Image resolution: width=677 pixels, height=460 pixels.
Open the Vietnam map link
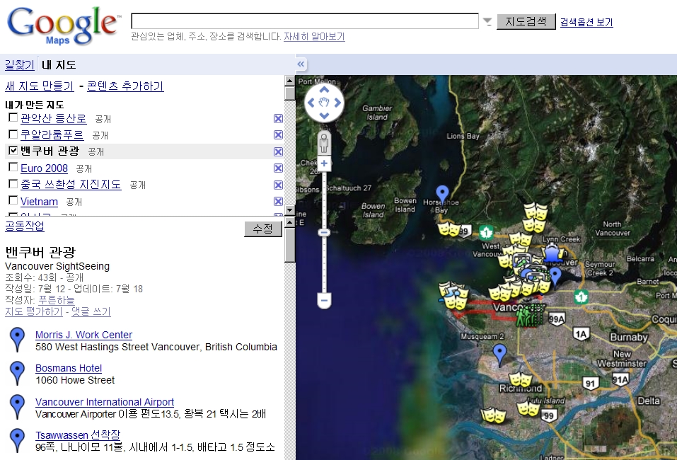coord(39,202)
